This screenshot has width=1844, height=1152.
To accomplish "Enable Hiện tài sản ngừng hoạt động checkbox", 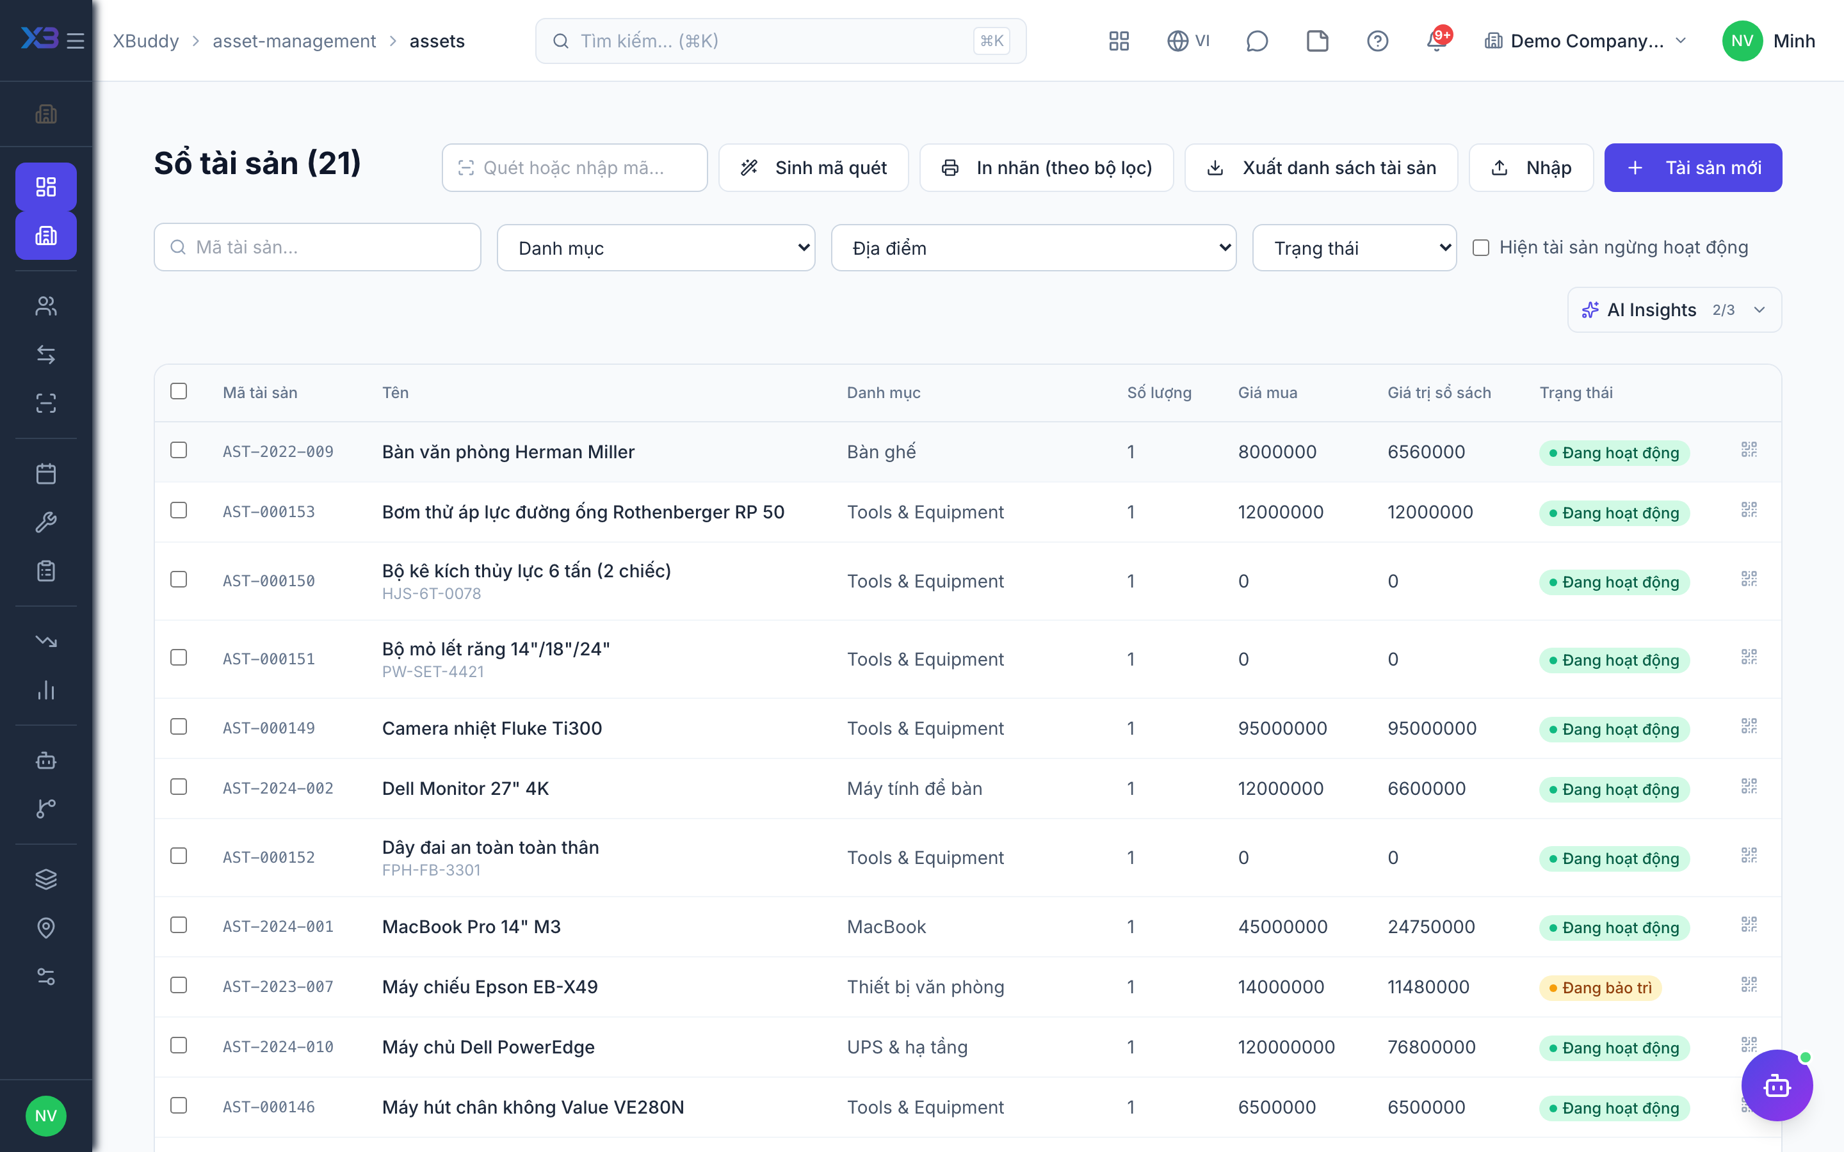I will click(x=1480, y=248).
